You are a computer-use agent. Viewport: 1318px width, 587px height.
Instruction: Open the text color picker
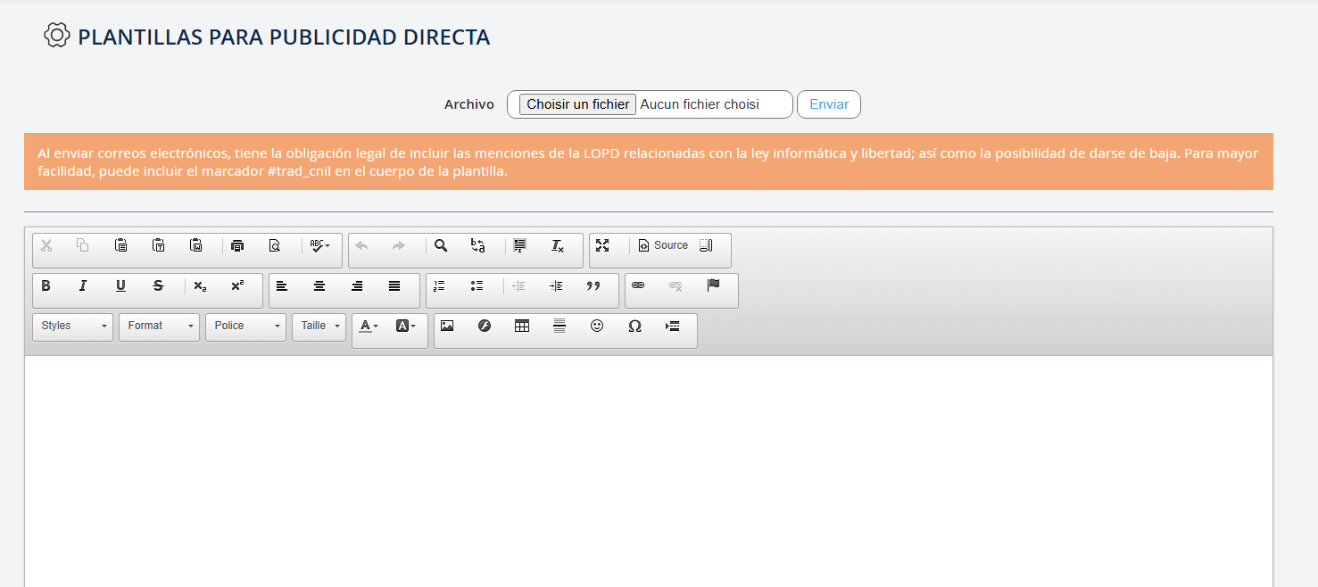point(369,327)
